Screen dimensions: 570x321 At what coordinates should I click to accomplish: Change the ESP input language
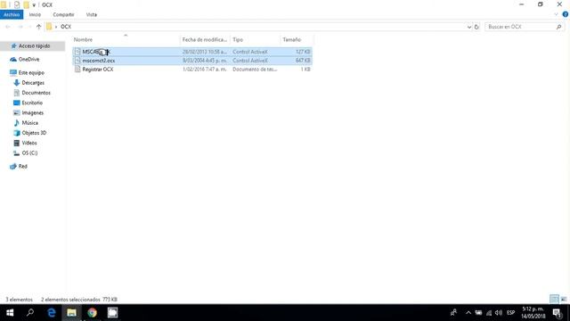(x=510, y=313)
